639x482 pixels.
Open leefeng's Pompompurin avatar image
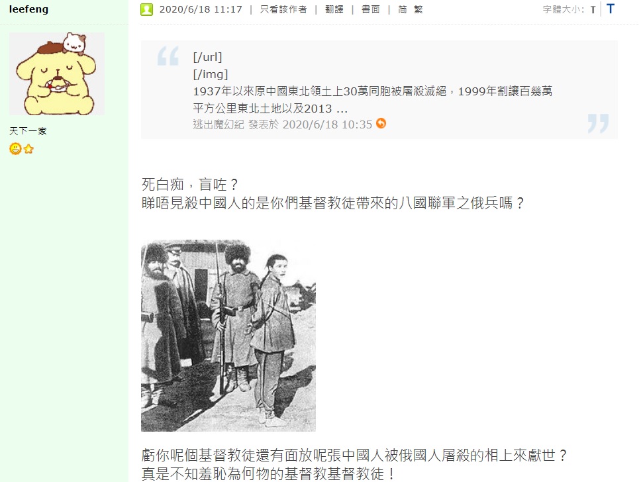point(57,73)
